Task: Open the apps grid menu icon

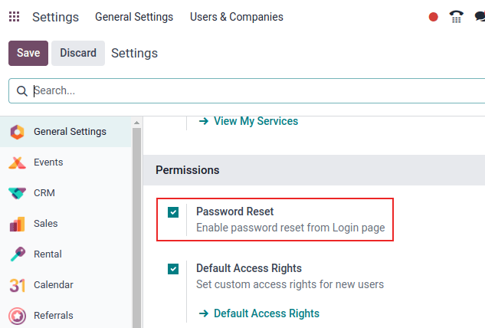Action: [15, 17]
